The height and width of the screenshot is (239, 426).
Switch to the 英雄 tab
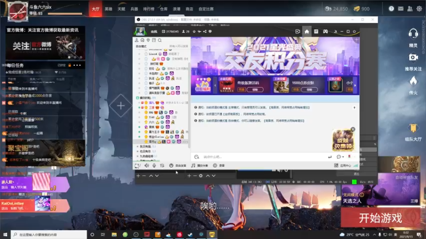[x=109, y=9]
